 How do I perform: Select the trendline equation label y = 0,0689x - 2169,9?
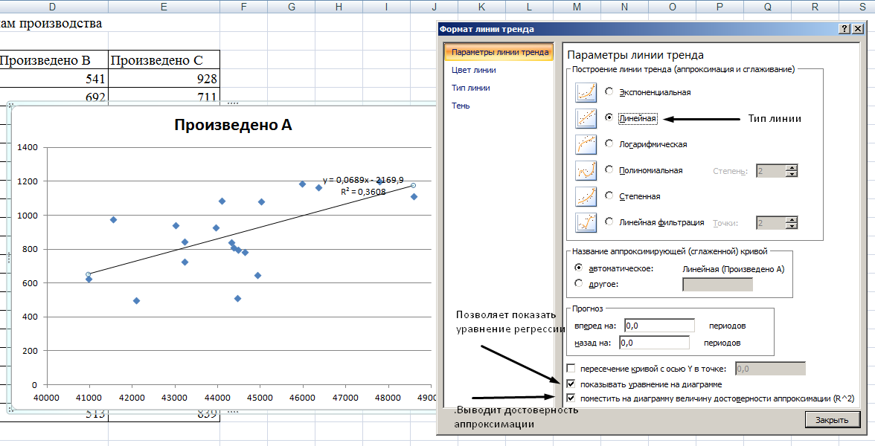(x=363, y=180)
